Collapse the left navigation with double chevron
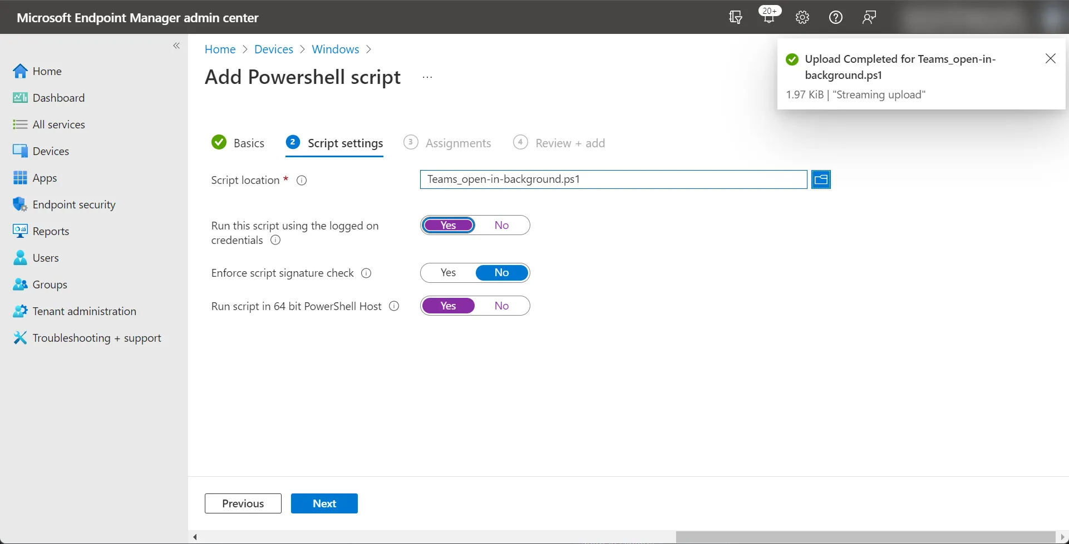 (176, 46)
